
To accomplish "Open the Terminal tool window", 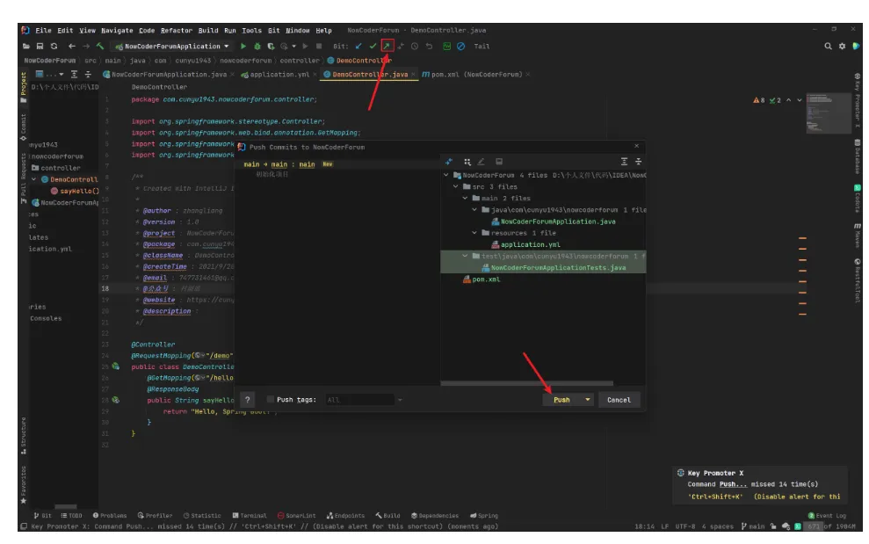I will 250,515.
